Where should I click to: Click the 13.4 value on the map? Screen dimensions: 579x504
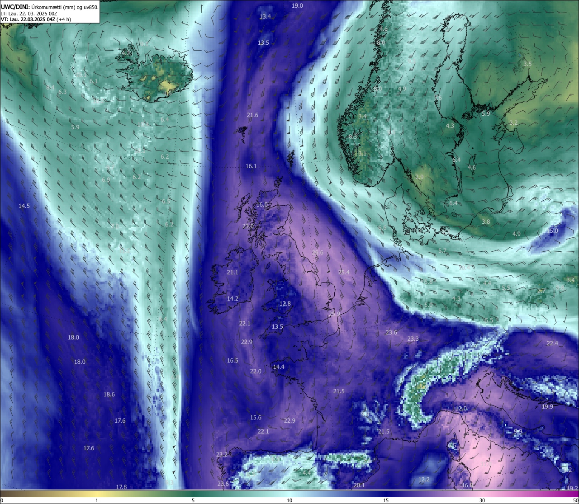tap(265, 16)
